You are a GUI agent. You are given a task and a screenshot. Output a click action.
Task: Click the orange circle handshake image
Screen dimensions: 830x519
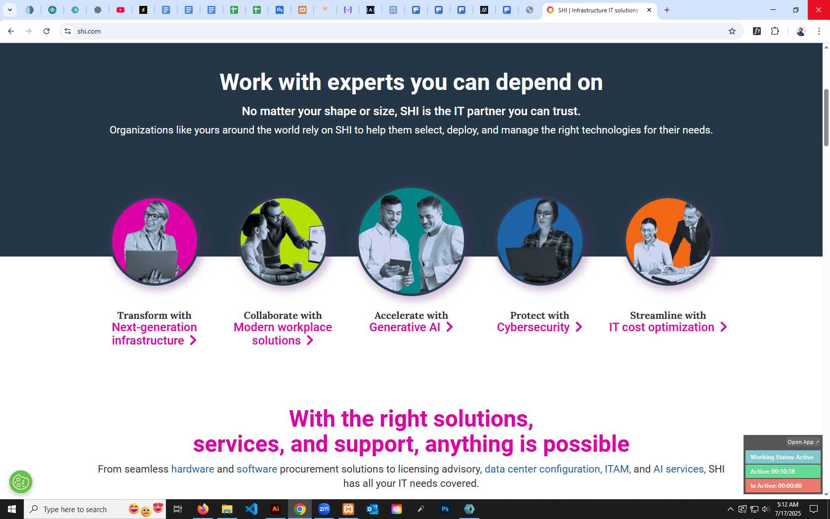click(668, 242)
